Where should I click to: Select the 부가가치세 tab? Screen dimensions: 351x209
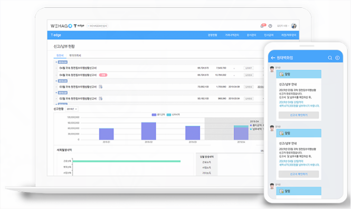click(75, 55)
